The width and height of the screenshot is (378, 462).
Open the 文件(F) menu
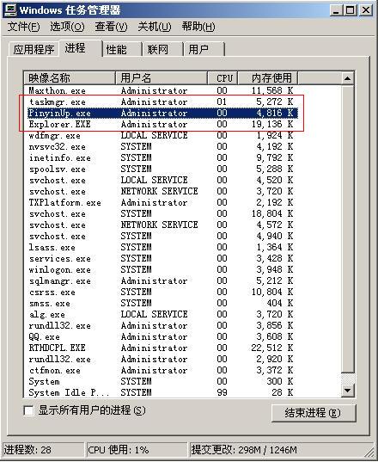pyautogui.click(x=23, y=28)
